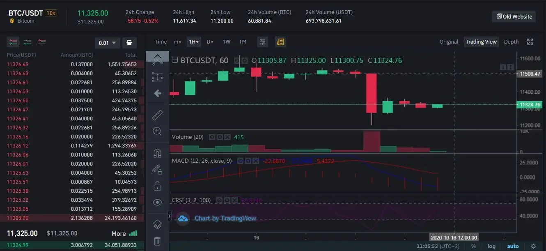Show only buy orders in order book
Screen dimensions: 546x251
coord(27,42)
